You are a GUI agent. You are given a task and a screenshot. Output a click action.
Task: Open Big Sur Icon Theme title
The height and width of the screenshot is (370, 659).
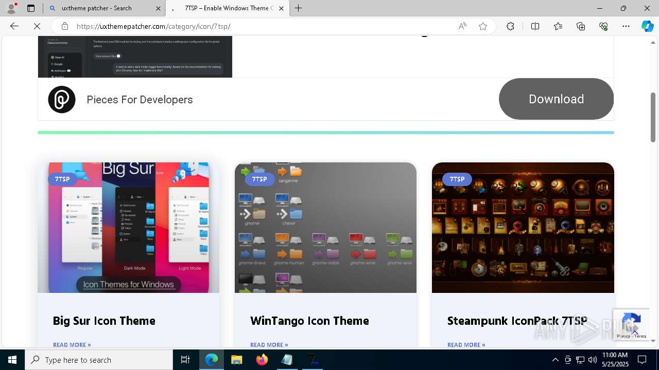pos(104,321)
